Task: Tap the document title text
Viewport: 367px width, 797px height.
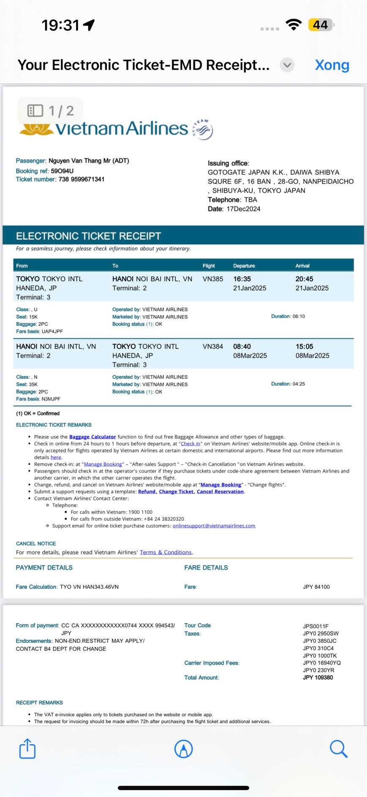Action: tap(144, 65)
